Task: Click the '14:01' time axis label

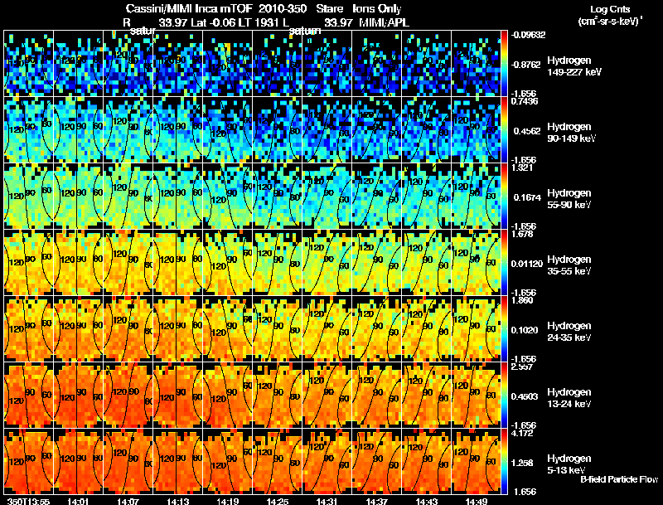Action: click(78, 502)
